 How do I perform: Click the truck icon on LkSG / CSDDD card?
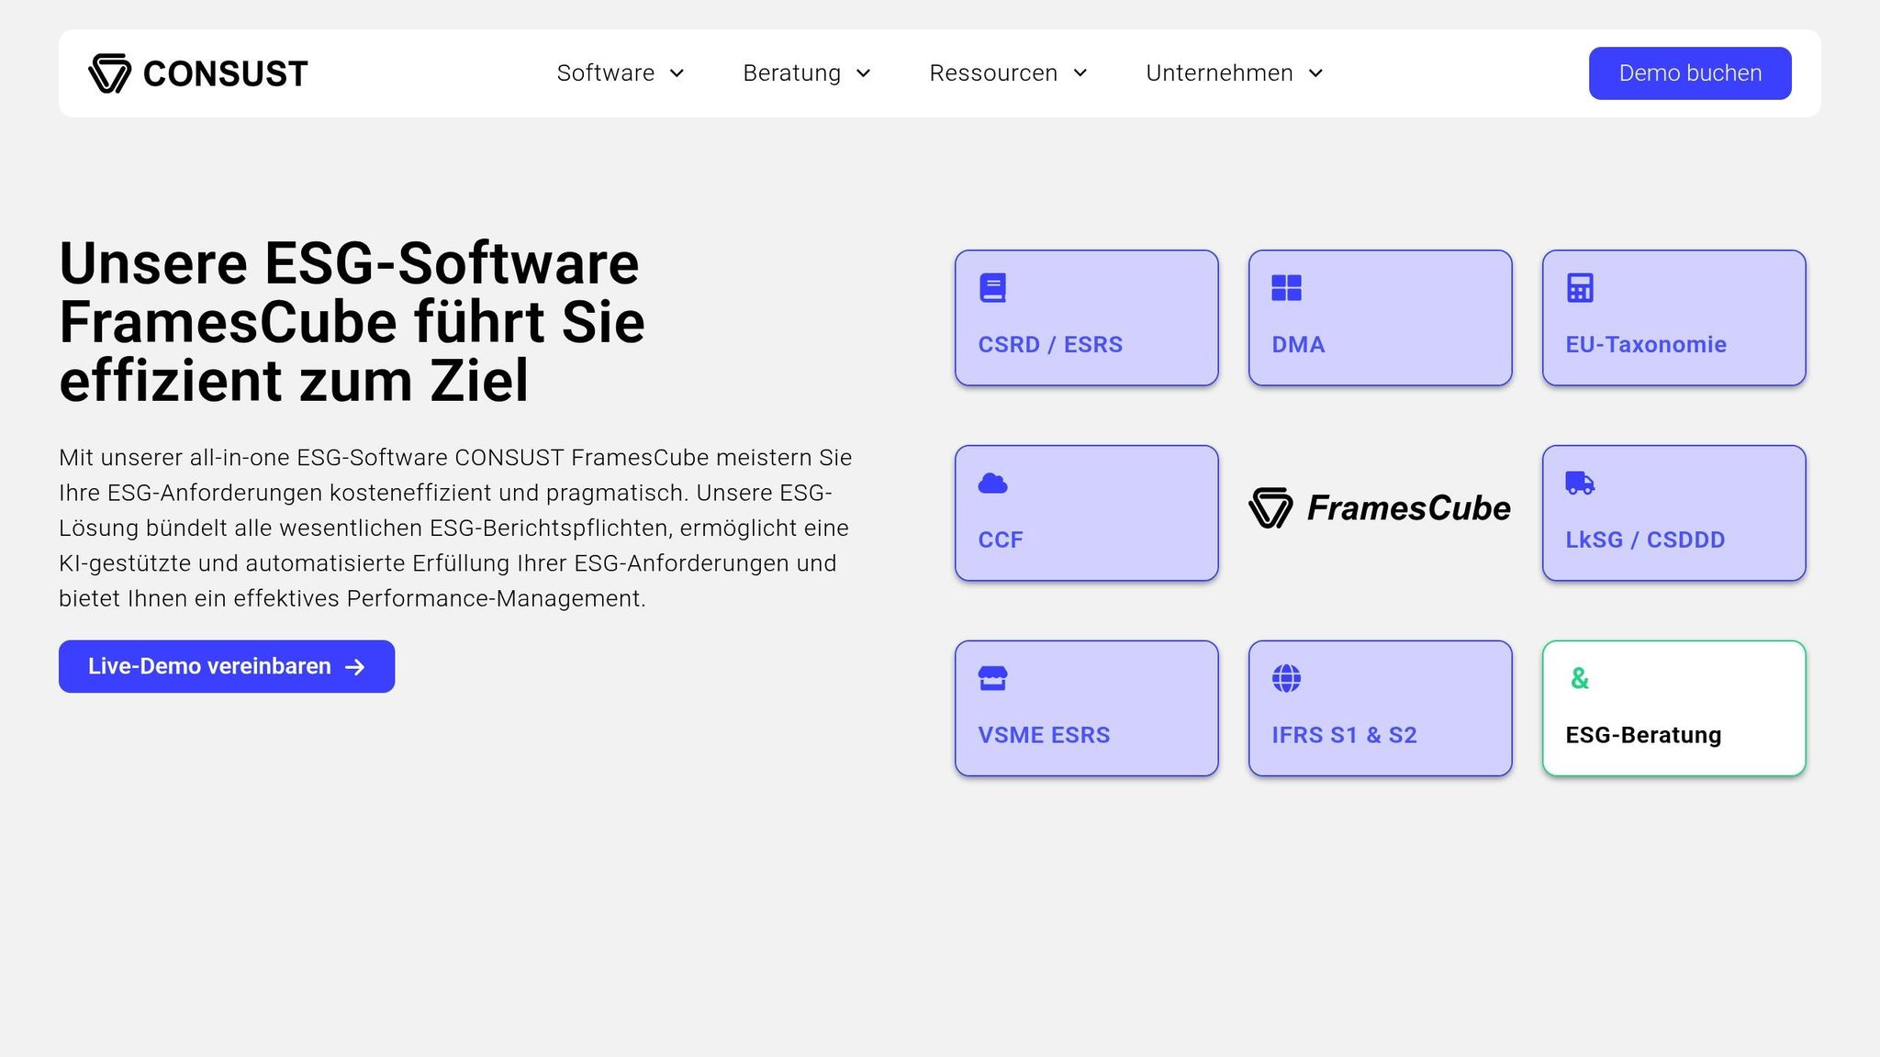(x=1580, y=483)
